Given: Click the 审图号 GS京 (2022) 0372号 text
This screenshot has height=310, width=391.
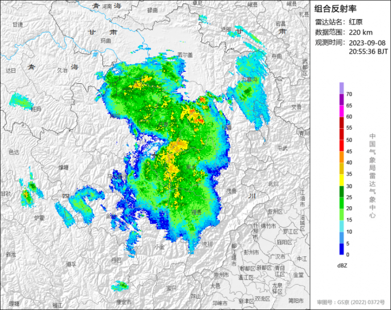Looking at the screenshot, I should click(x=351, y=301).
